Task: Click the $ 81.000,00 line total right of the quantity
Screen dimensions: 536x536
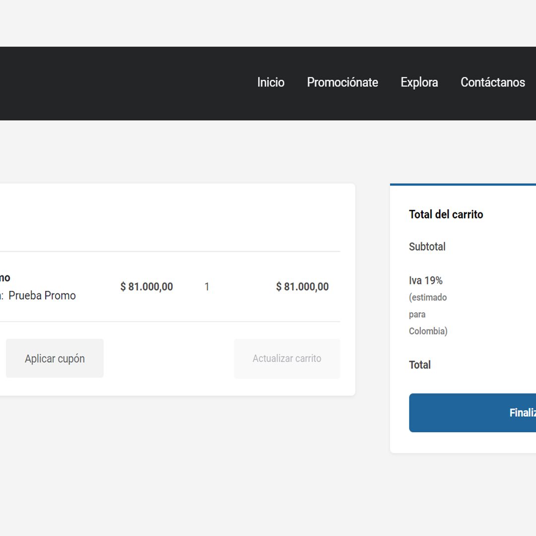Action: coord(302,286)
